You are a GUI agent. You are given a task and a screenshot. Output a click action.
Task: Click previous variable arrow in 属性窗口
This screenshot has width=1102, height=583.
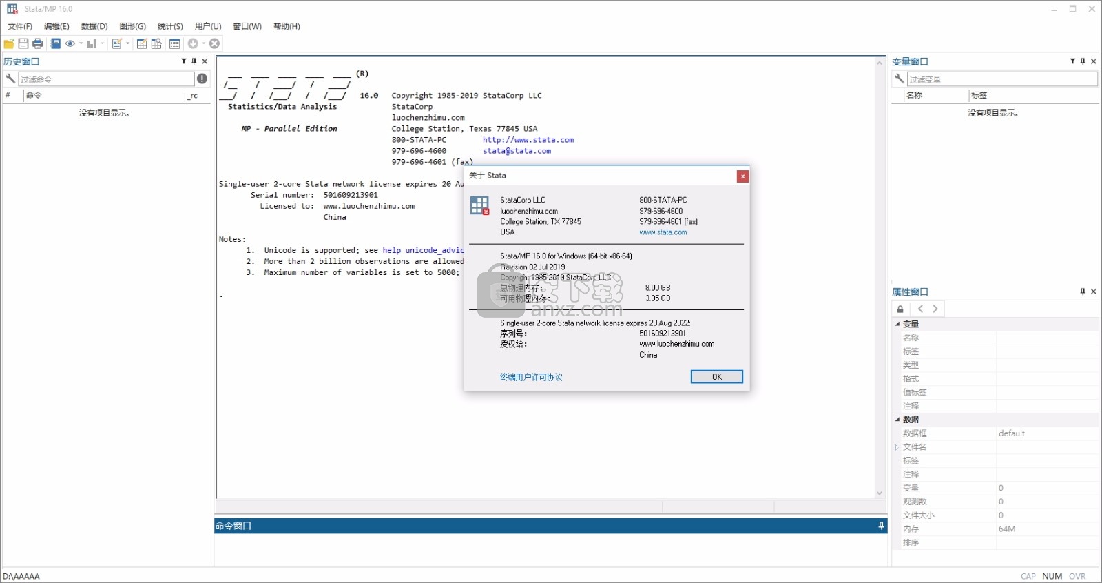pos(920,309)
